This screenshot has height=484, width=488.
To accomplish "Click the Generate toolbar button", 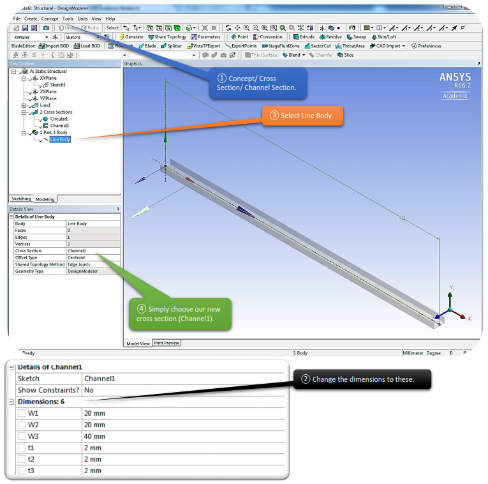I will (x=131, y=37).
